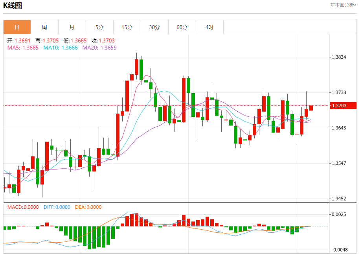Click the K线图 heading
The width and height of the screenshot is (360, 254).
[13, 5]
